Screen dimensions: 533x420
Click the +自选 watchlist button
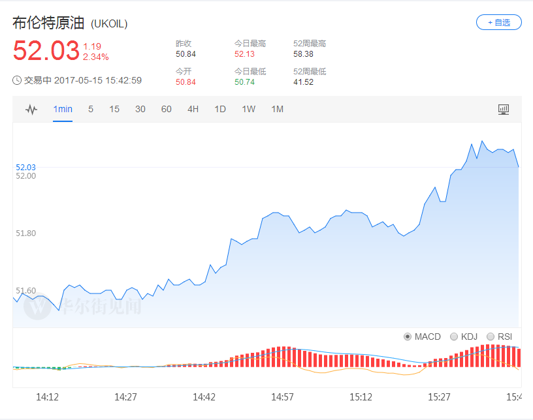(498, 22)
